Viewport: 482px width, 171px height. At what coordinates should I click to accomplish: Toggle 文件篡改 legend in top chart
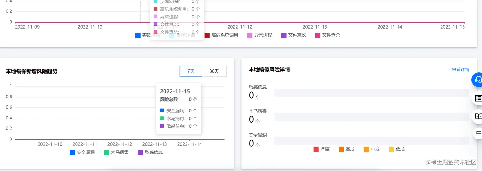tap(294, 35)
